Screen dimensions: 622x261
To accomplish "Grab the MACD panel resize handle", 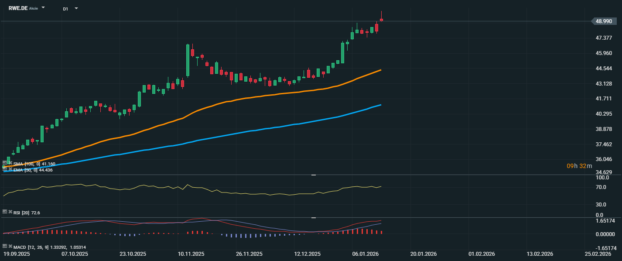I will (x=313, y=217).
